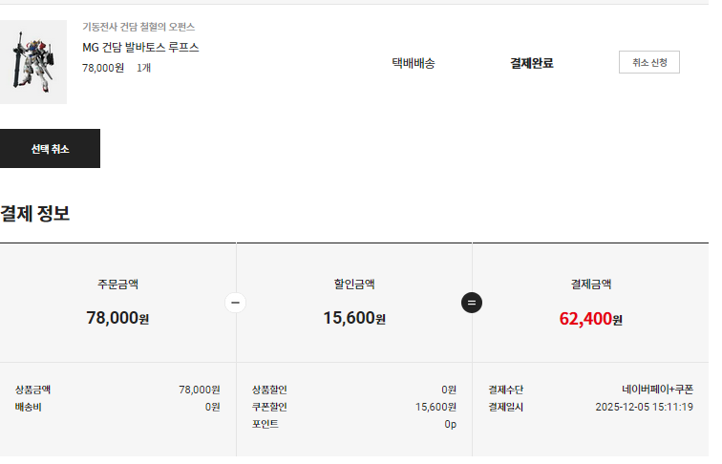Click the 택배배송 delivery method text
This screenshot has width=722, height=464.
click(x=414, y=64)
